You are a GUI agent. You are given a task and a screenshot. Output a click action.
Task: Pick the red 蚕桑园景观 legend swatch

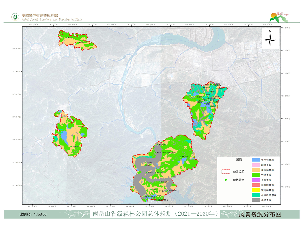255,185
